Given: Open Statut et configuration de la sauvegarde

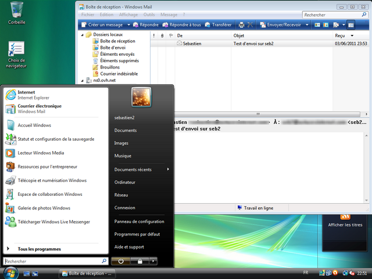Looking at the screenshot, I should (56, 139).
